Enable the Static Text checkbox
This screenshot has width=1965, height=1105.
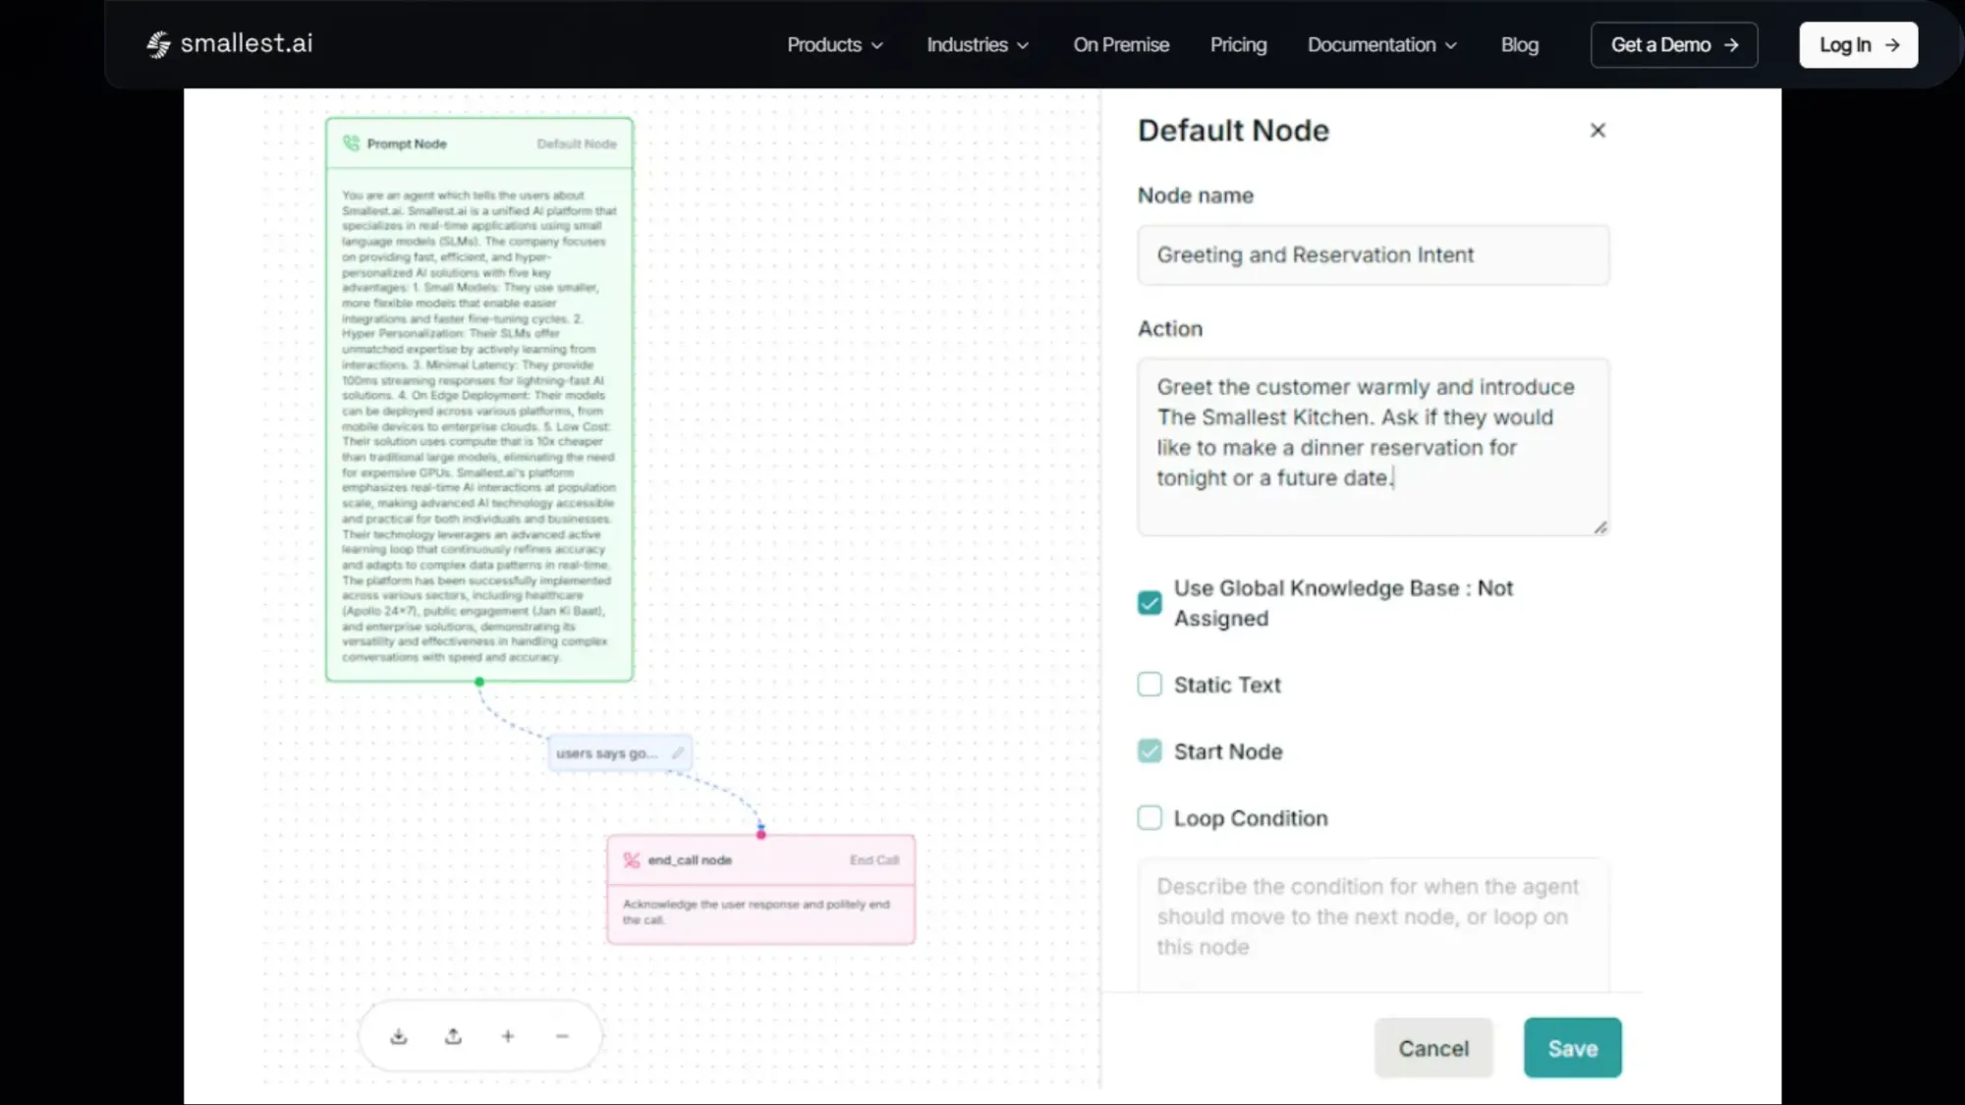coord(1150,685)
